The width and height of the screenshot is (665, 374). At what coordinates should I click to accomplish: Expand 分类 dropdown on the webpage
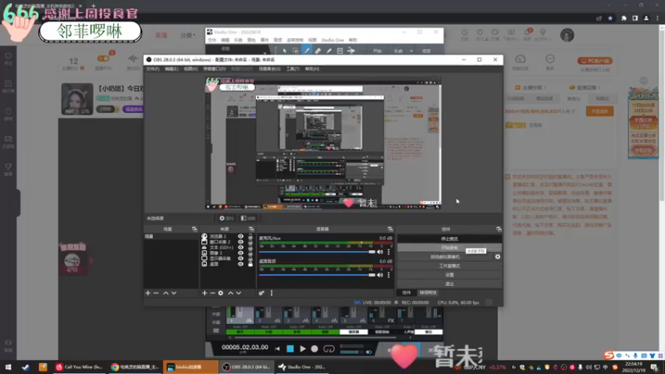coord(188,35)
